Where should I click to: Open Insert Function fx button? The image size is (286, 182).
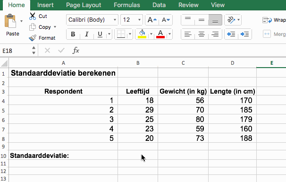[76, 50]
